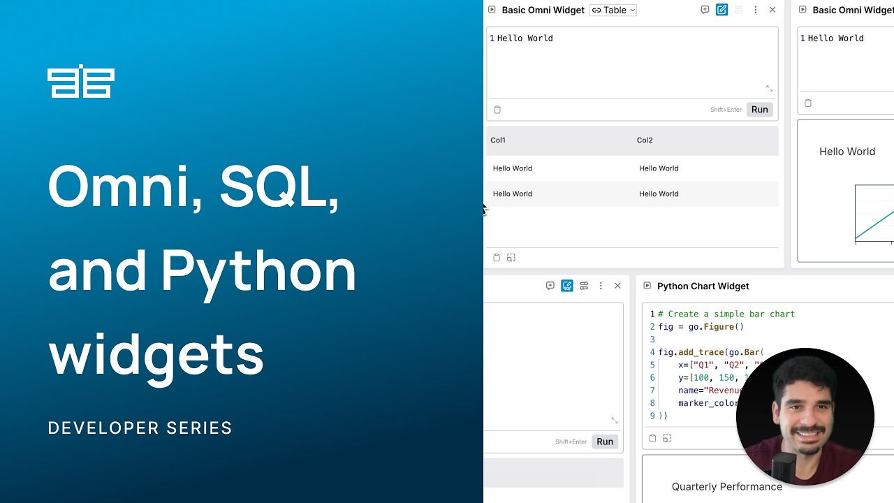
Task: Click Run in the bottom-left widget
Action: click(x=605, y=442)
